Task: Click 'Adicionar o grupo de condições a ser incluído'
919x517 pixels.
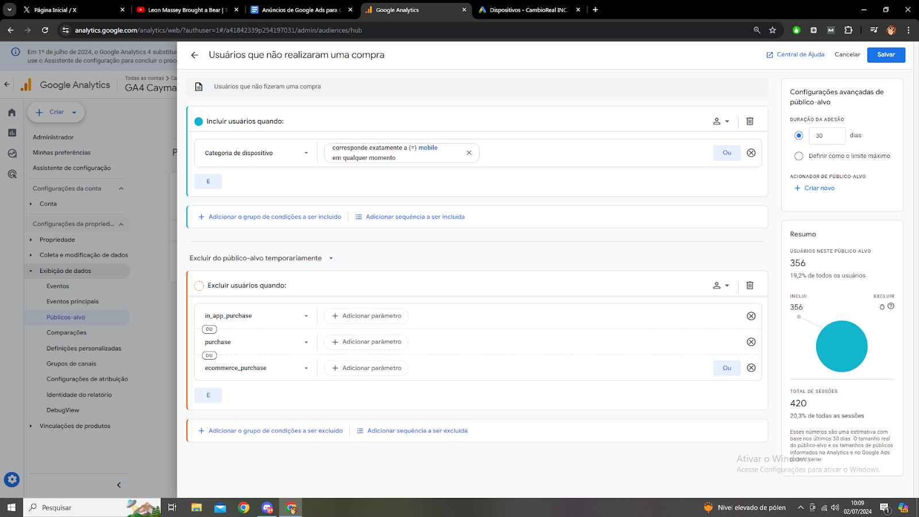Action: tap(269, 217)
